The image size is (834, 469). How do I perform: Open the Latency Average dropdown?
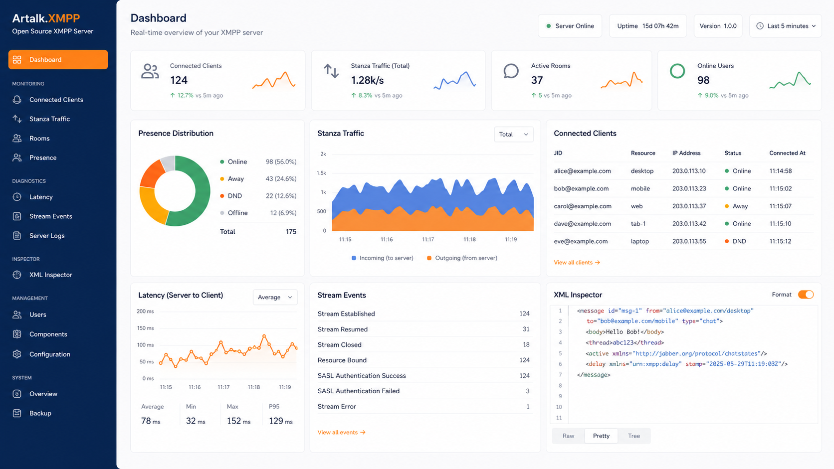click(x=275, y=297)
